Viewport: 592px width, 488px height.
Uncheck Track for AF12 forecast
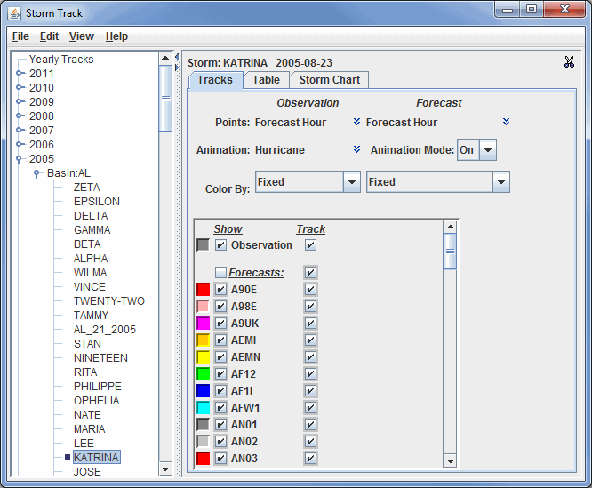pos(310,373)
